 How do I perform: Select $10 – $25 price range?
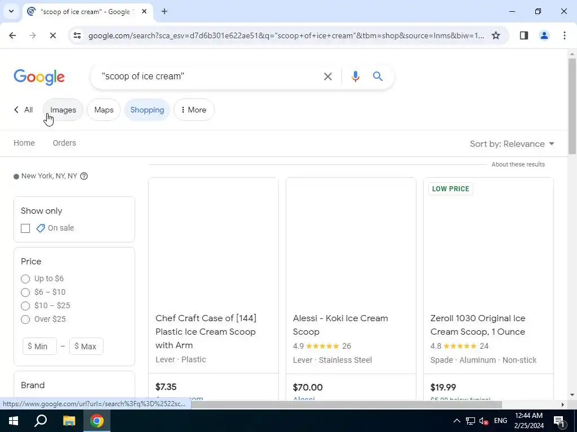coord(25,306)
